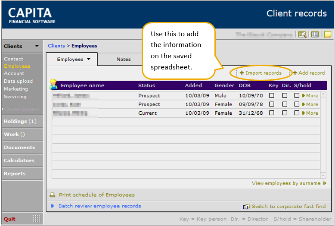335x226 pixels.
Task: Tick Key checkbox for the 31/12/68 employee
Action: [272, 113]
